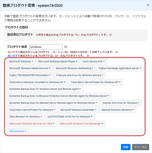Expand red Microsoft Windows Services for UNIX
Viewport: 152px width, 153px height.
[32, 124]
